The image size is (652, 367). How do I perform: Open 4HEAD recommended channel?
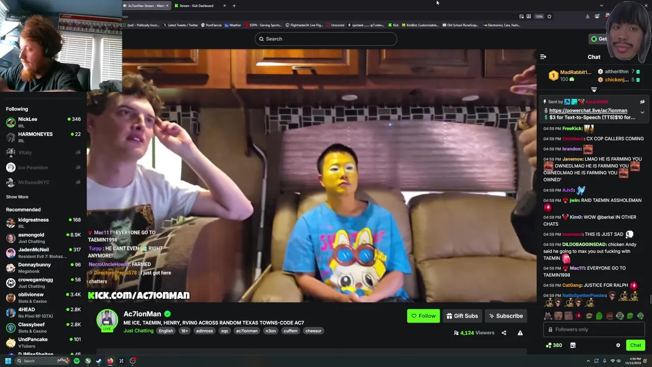click(x=43, y=312)
